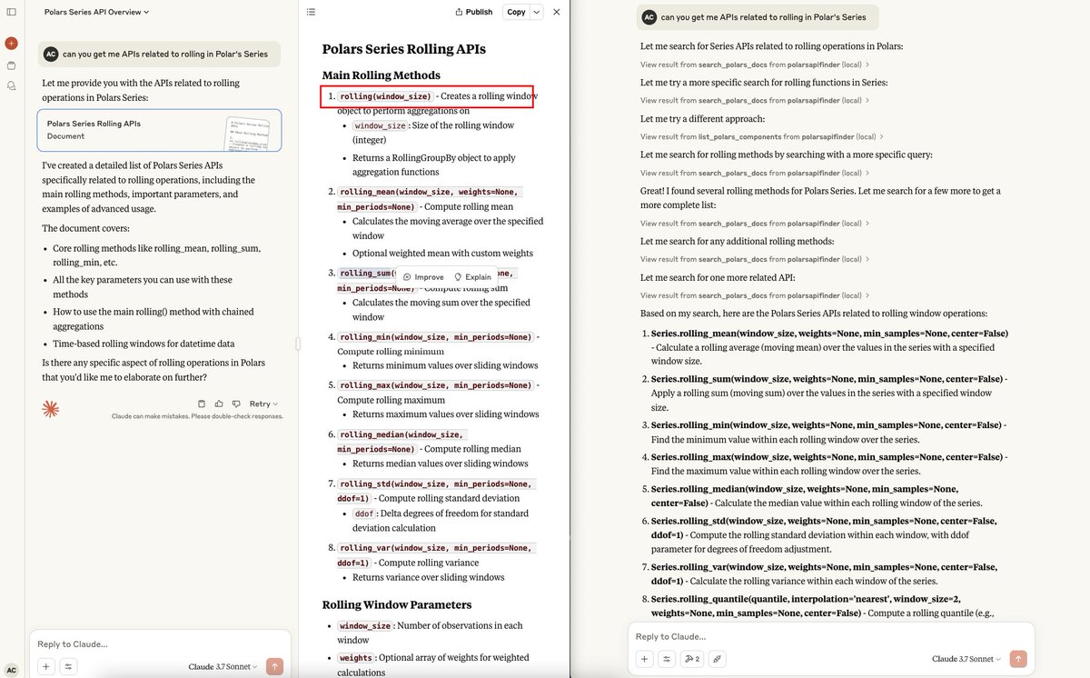This screenshot has height=678, width=1090.
Task: Click Explain in the selection popup
Action: click(472, 277)
